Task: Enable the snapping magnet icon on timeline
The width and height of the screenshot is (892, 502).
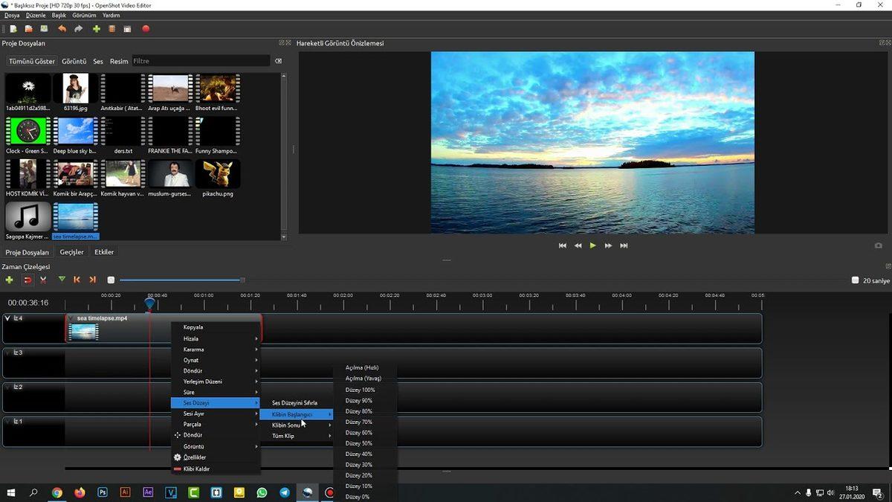Action: pos(28,280)
